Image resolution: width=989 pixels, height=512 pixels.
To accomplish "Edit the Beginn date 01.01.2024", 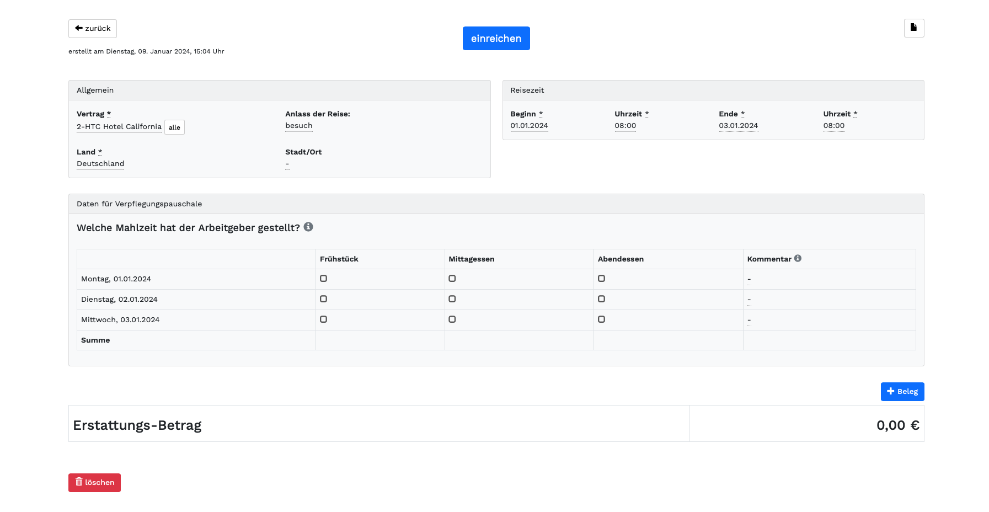I will coord(529,126).
